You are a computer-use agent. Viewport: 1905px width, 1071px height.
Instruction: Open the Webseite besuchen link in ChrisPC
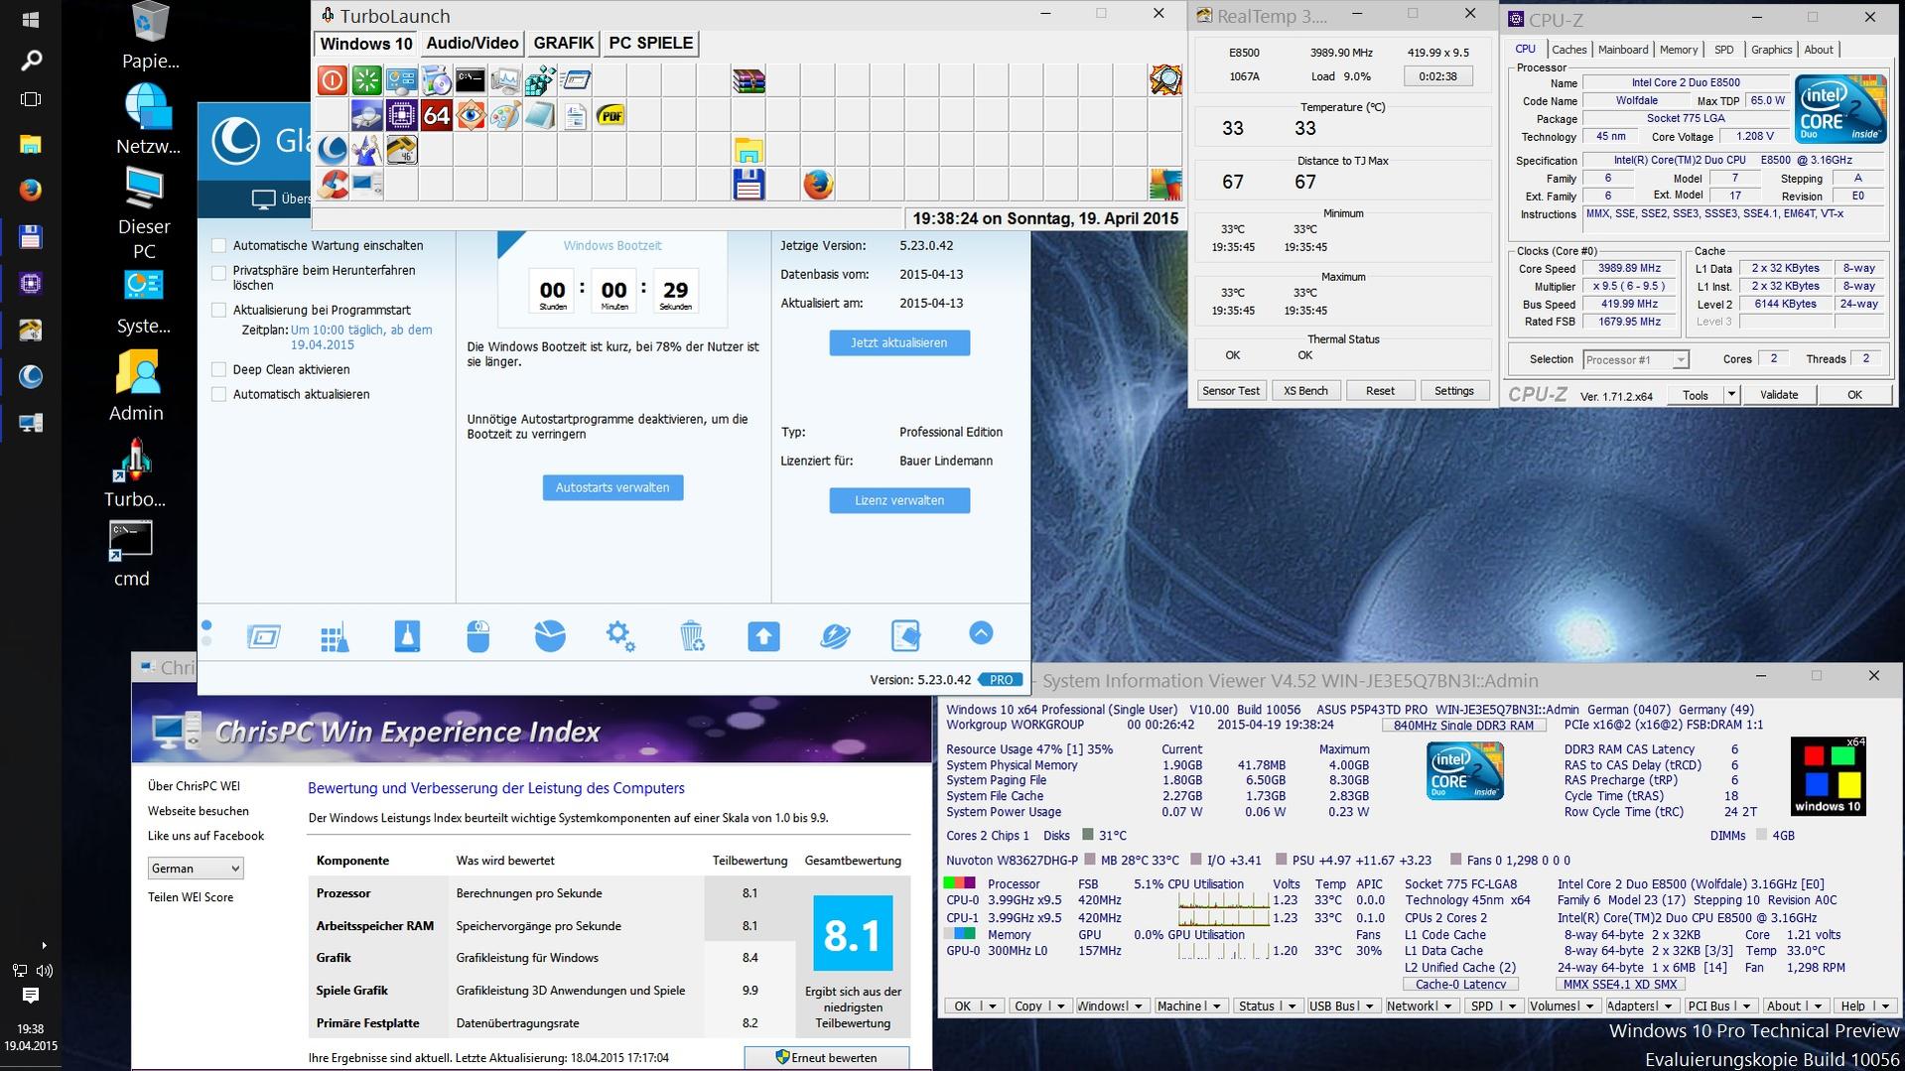click(199, 811)
